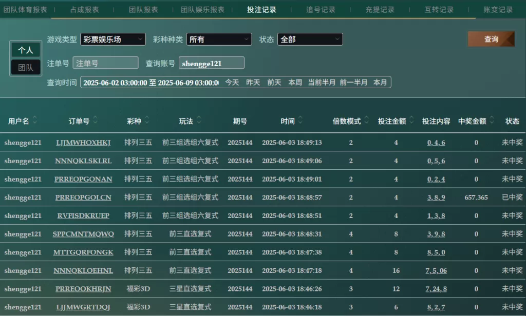Switch to 团队报表 tab
This screenshot has width=526, height=316.
[x=144, y=10]
